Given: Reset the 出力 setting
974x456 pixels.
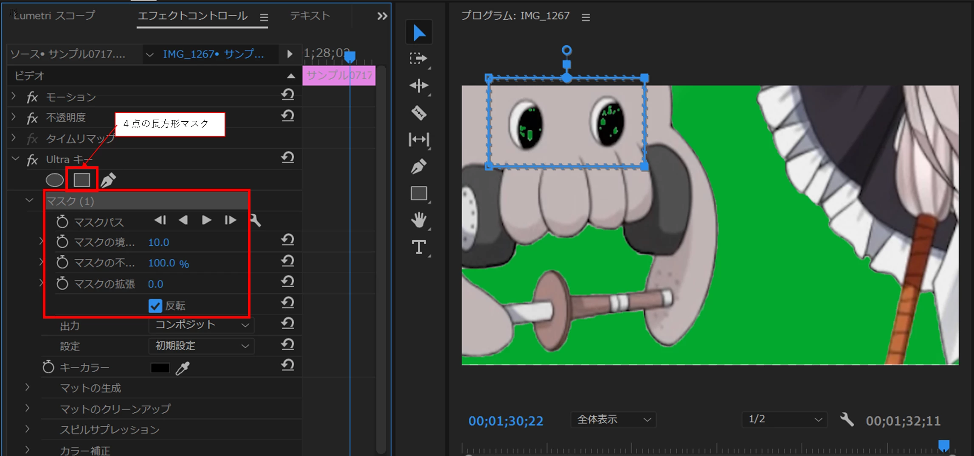Looking at the screenshot, I should coord(287,324).
